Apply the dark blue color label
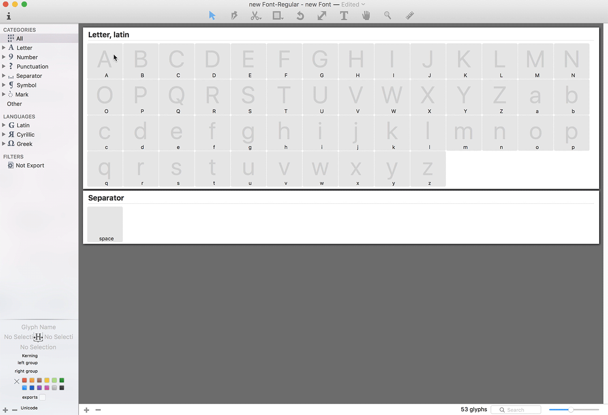The image size is (608, 415). [x=32, y=388]
